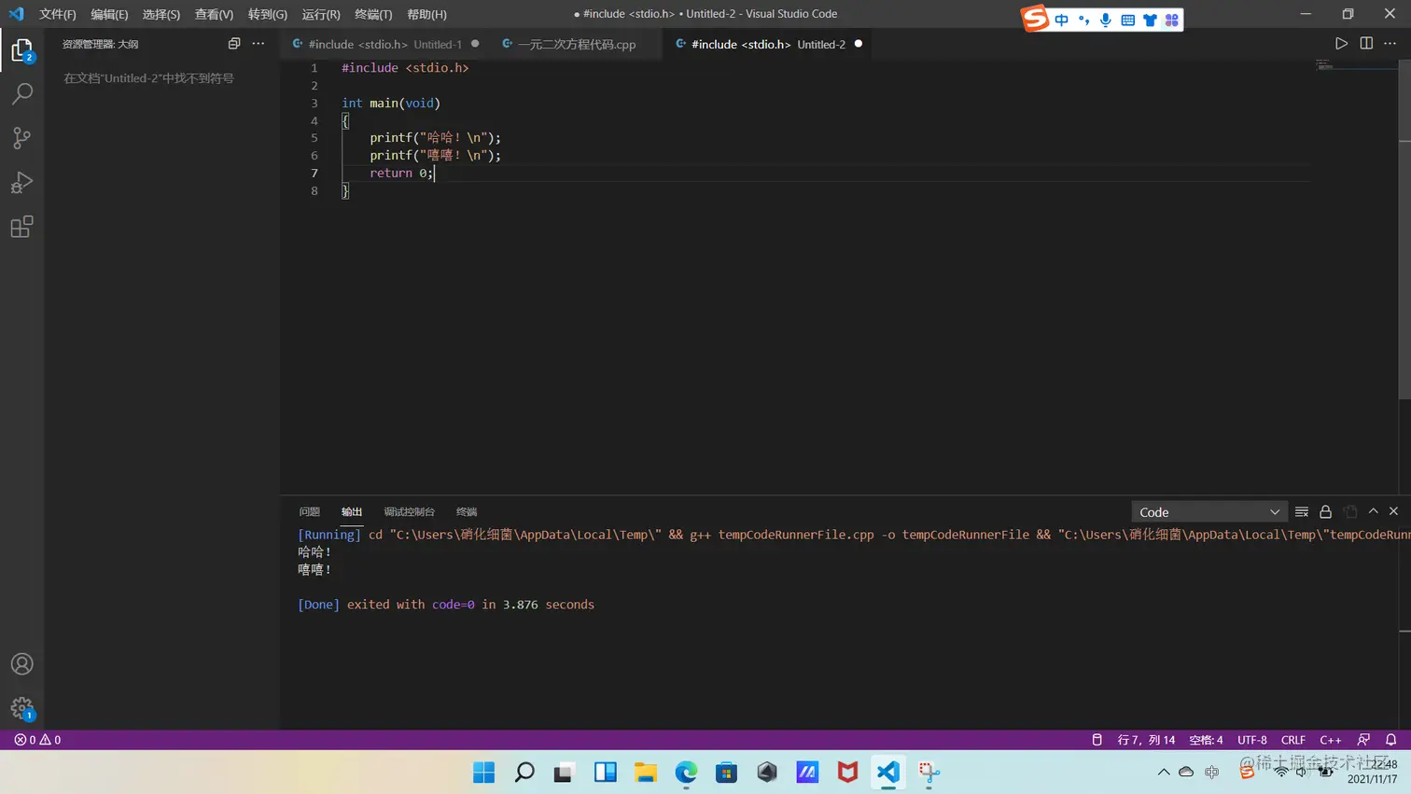Toggle Sogou input Chinese/English mode
Viewport: 1411px width, 794px height.
point(1062,20)
